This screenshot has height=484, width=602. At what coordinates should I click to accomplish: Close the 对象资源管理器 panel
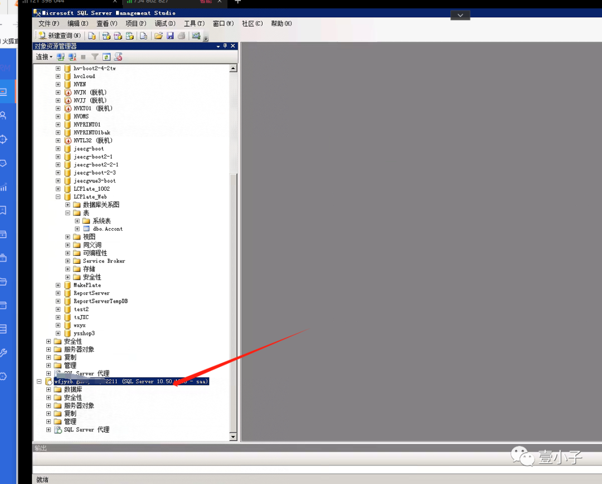[x=232, y=46]
